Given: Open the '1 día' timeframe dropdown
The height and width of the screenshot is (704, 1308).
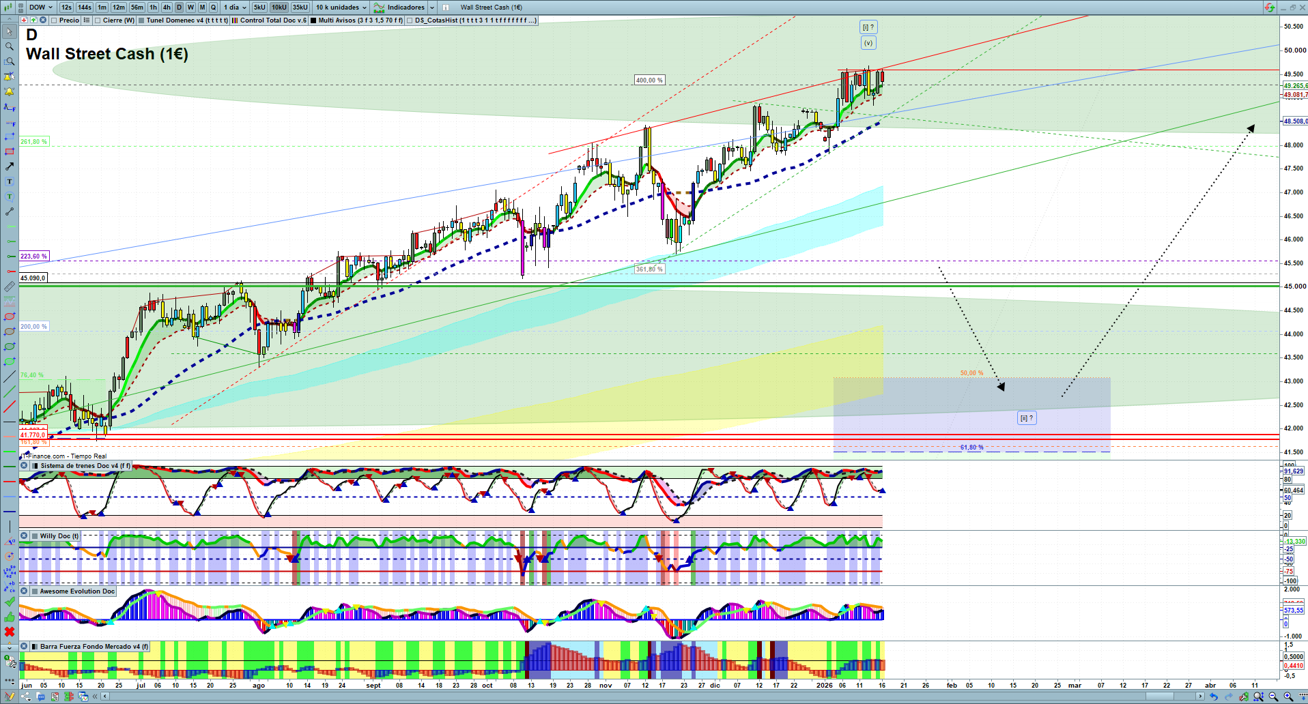Looking at the screenshot, I should (235, 8).
